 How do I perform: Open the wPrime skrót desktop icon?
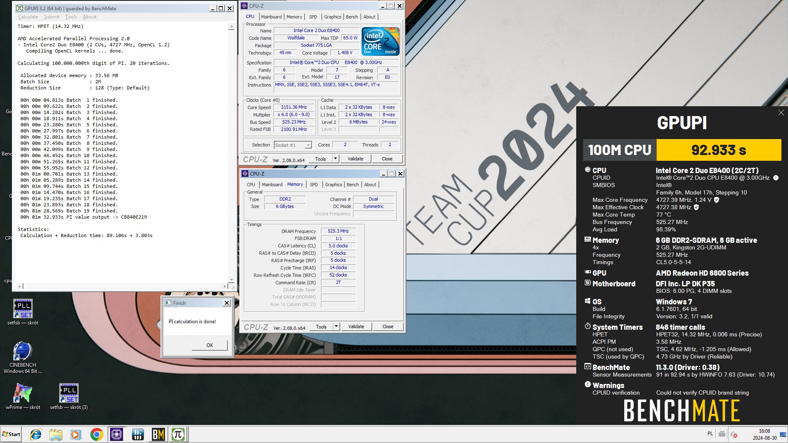[x=23, y=396]
